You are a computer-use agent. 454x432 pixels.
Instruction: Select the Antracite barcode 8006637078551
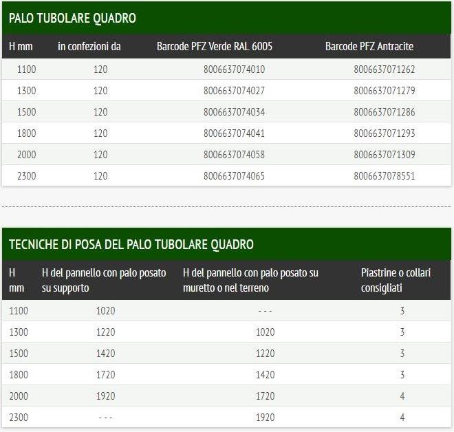(x=384, y=176)
